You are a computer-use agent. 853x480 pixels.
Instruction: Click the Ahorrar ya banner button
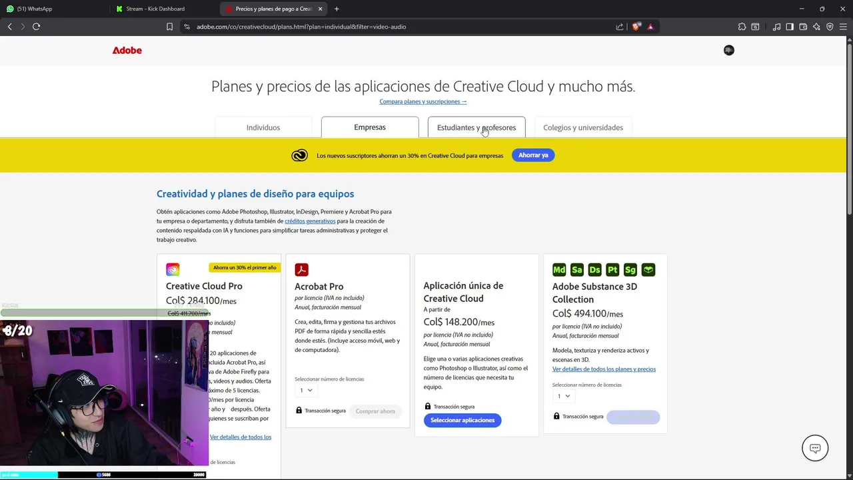(x=533, y=155)
